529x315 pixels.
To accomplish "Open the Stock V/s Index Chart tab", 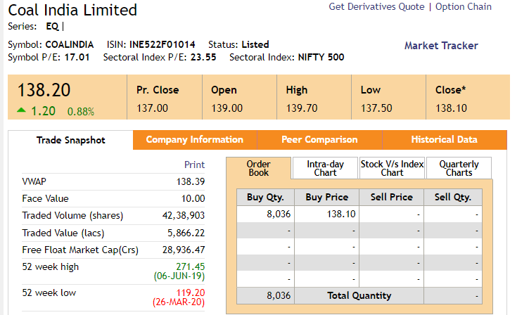I will pyautogui.click(x=392, y=168).
